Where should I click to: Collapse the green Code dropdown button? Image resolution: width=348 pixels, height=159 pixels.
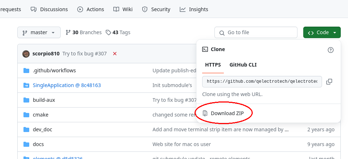pos(322,32)
